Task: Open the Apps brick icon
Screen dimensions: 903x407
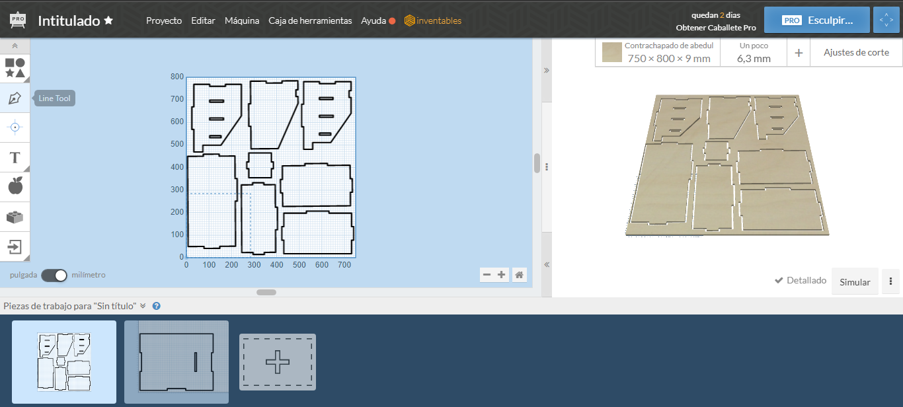Action: (x=15, y=217)
